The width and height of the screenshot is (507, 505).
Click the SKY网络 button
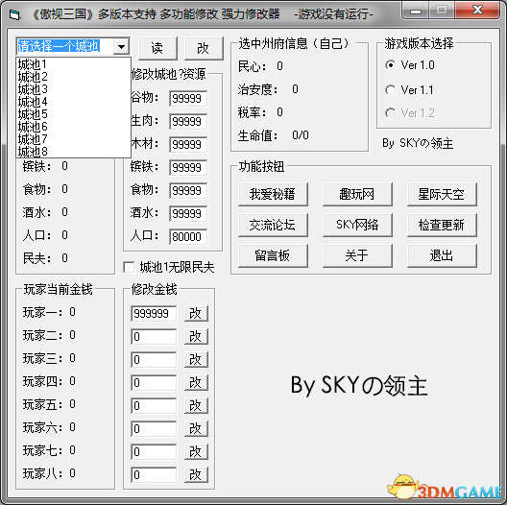click(357, 225)
